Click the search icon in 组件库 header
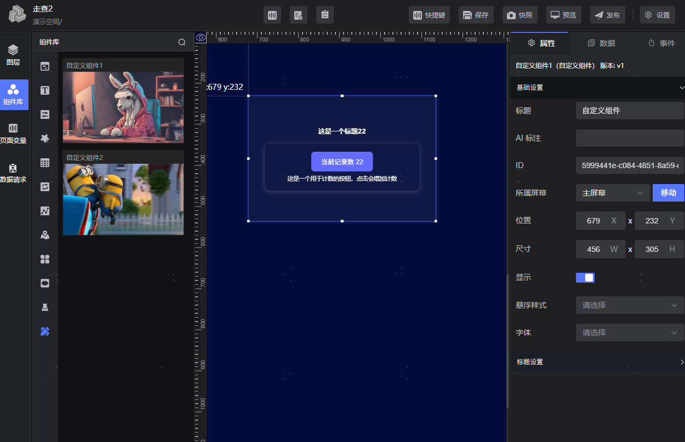The image size is (685, 442). point(182,42)
